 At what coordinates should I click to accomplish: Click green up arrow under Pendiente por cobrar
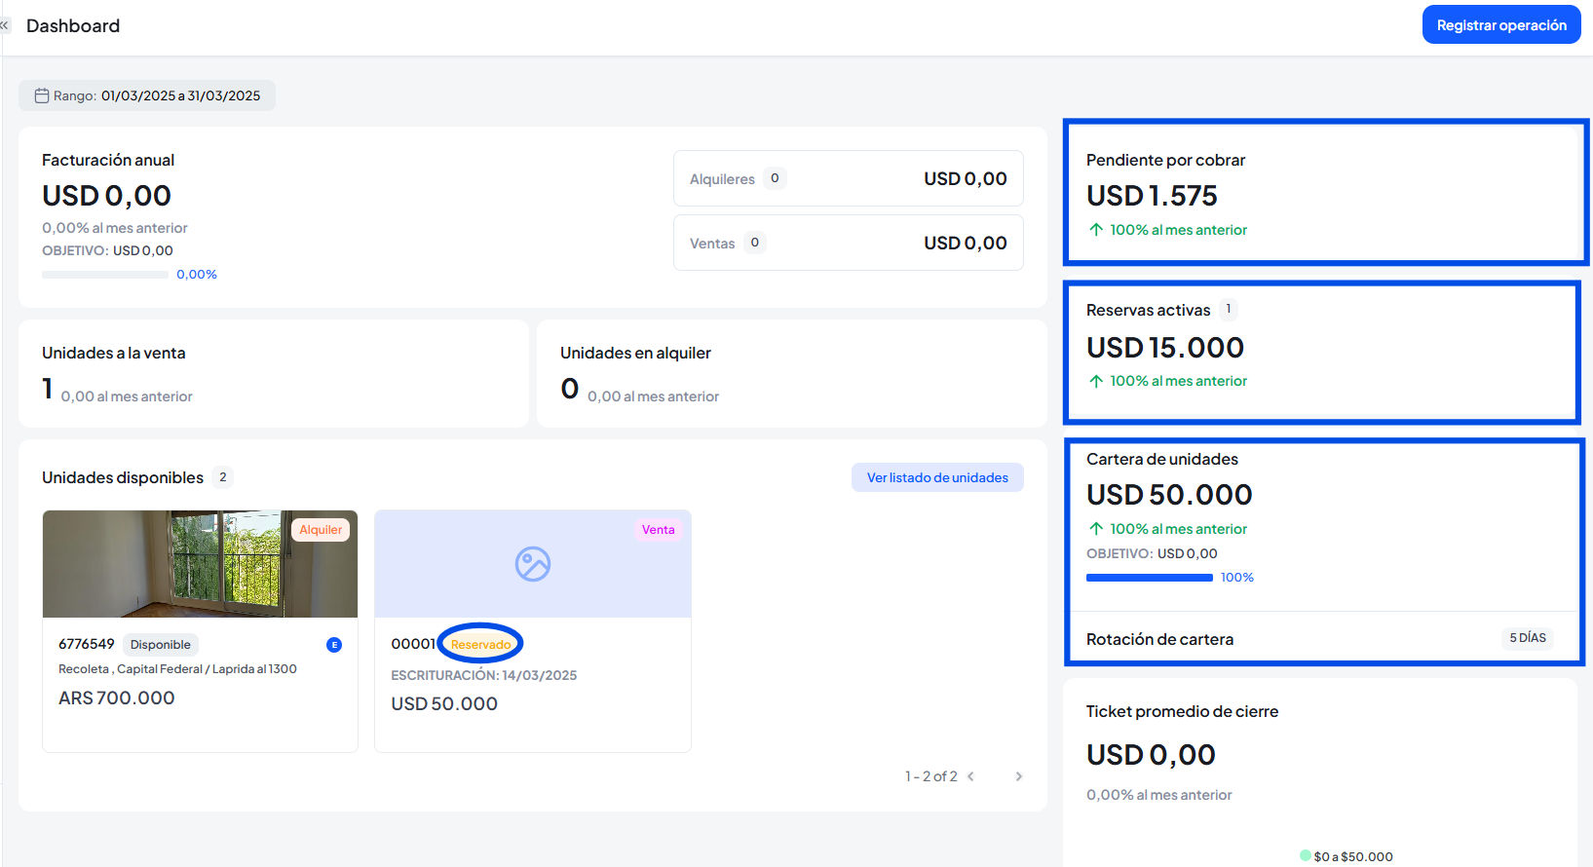(x=1096, y=230)
